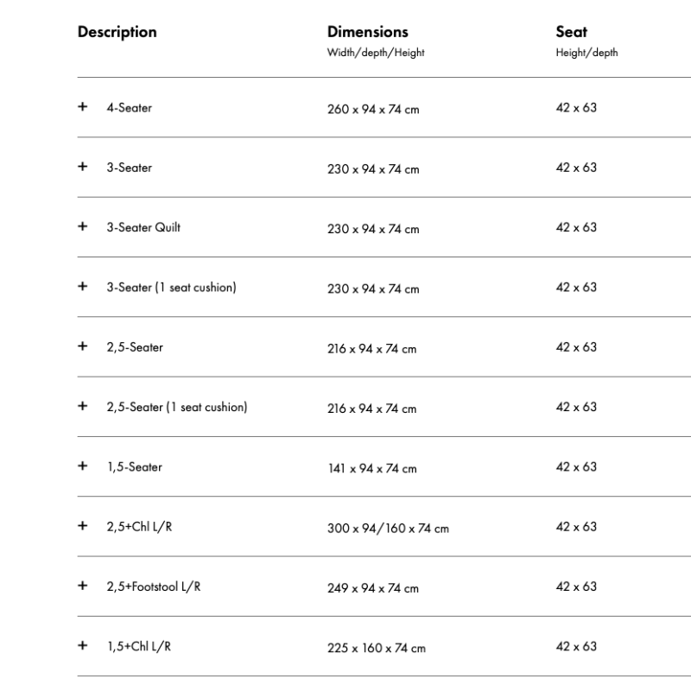Click the 141 x 94 x 74 cm dimensions

click(x=372, y=468)
